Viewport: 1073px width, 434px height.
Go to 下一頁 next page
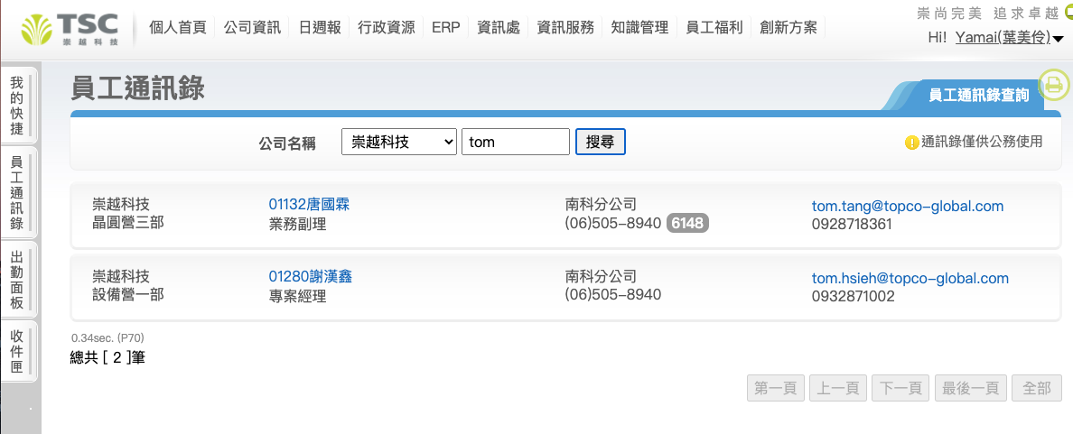tap(900, 388)
